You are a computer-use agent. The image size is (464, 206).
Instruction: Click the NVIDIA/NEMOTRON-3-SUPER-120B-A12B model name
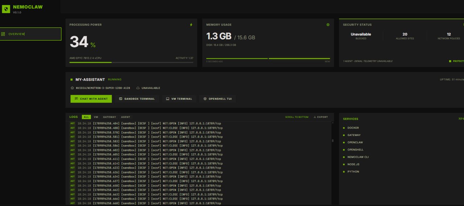[103, 88]
